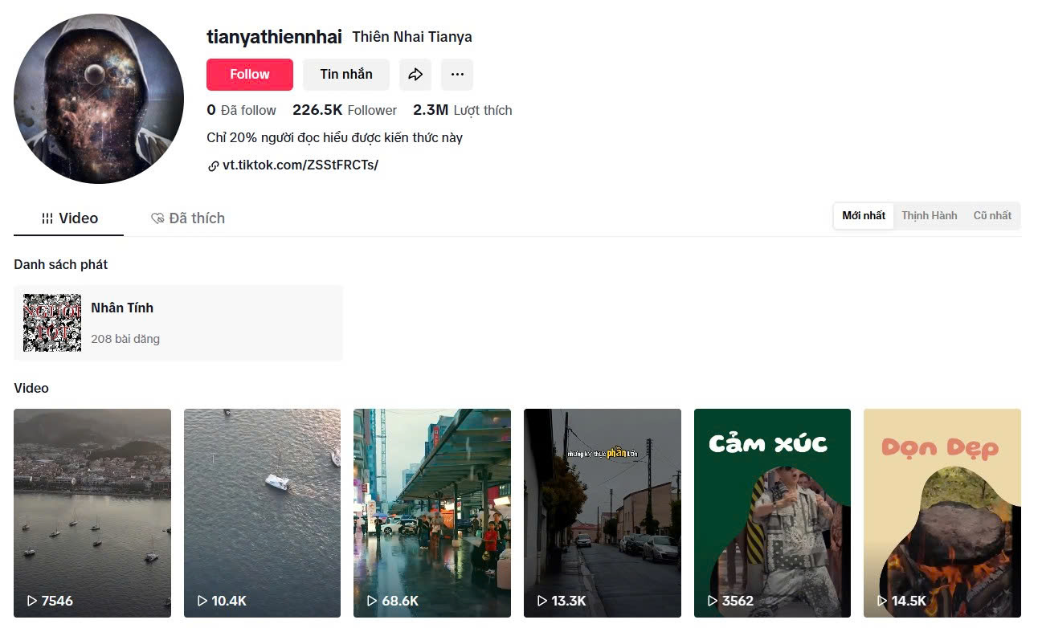Click the profile avatar picture
Screen dimensions: 1038x628
pyautogui.click(x=99, y=99)
